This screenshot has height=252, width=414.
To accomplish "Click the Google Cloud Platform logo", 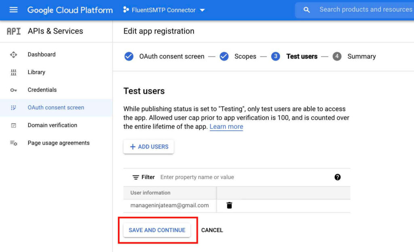I will 70,10.
